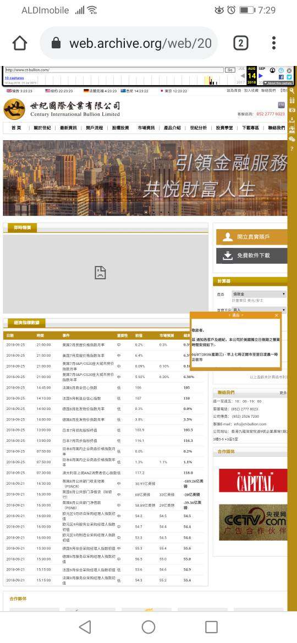Open the browser tab switcher
Image resolution: width=297 pixels, height=643 pixels.
point(241,43)
